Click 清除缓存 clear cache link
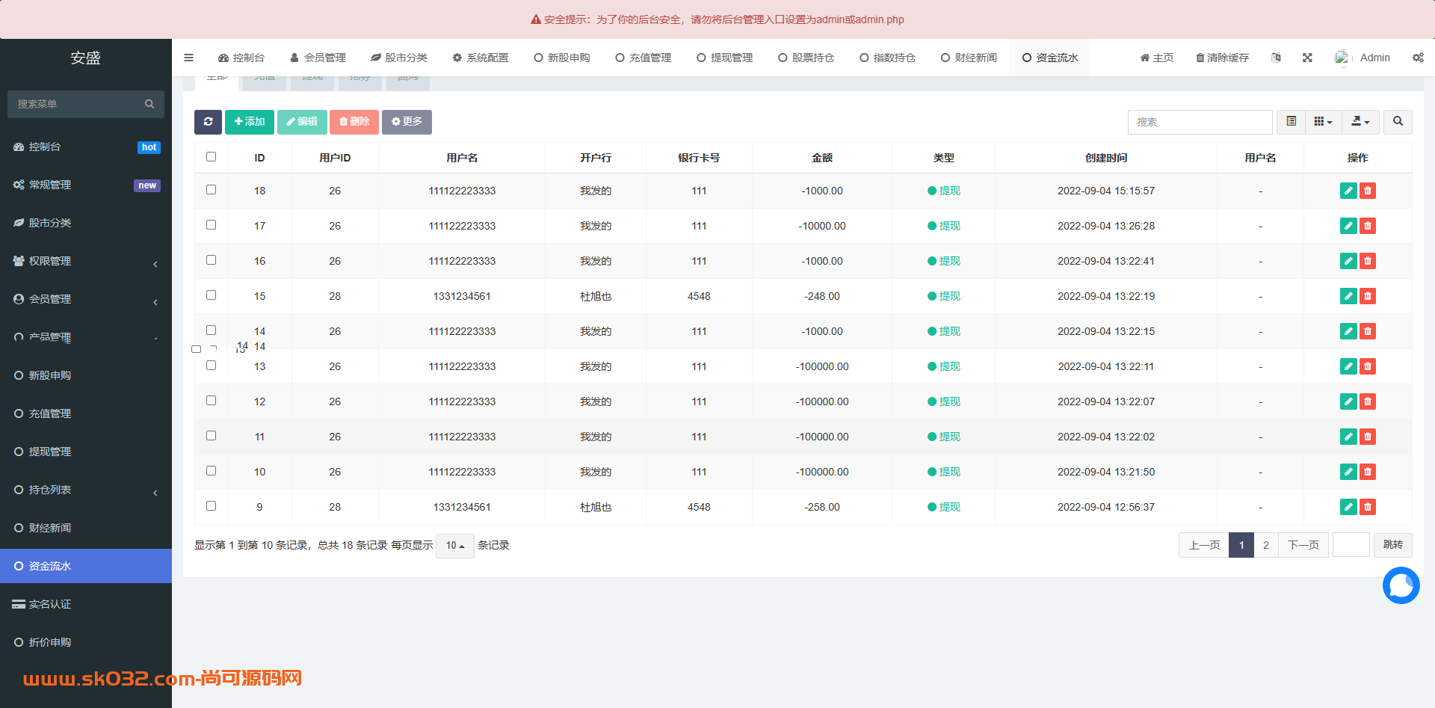Screen dimensions: 1435x708 point(1222,58)
